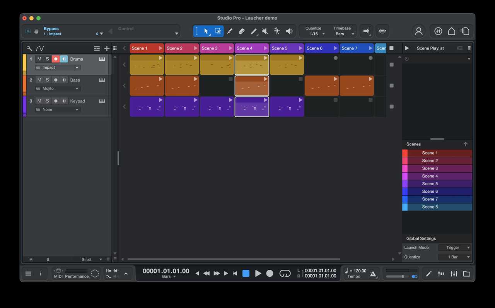
Task: Open the Quantize value dropdown
Action: click(x=315, y=34)
